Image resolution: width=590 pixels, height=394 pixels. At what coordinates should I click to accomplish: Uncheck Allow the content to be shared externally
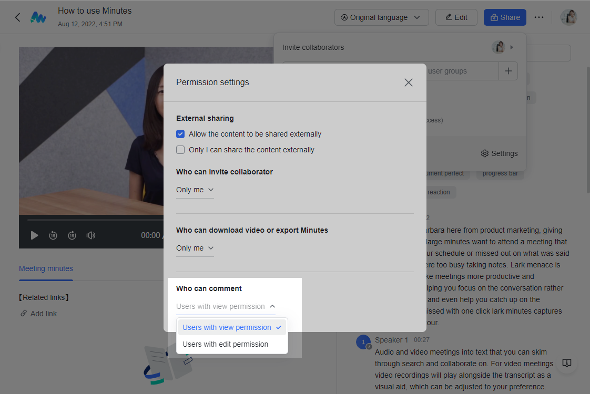point(180,134)
